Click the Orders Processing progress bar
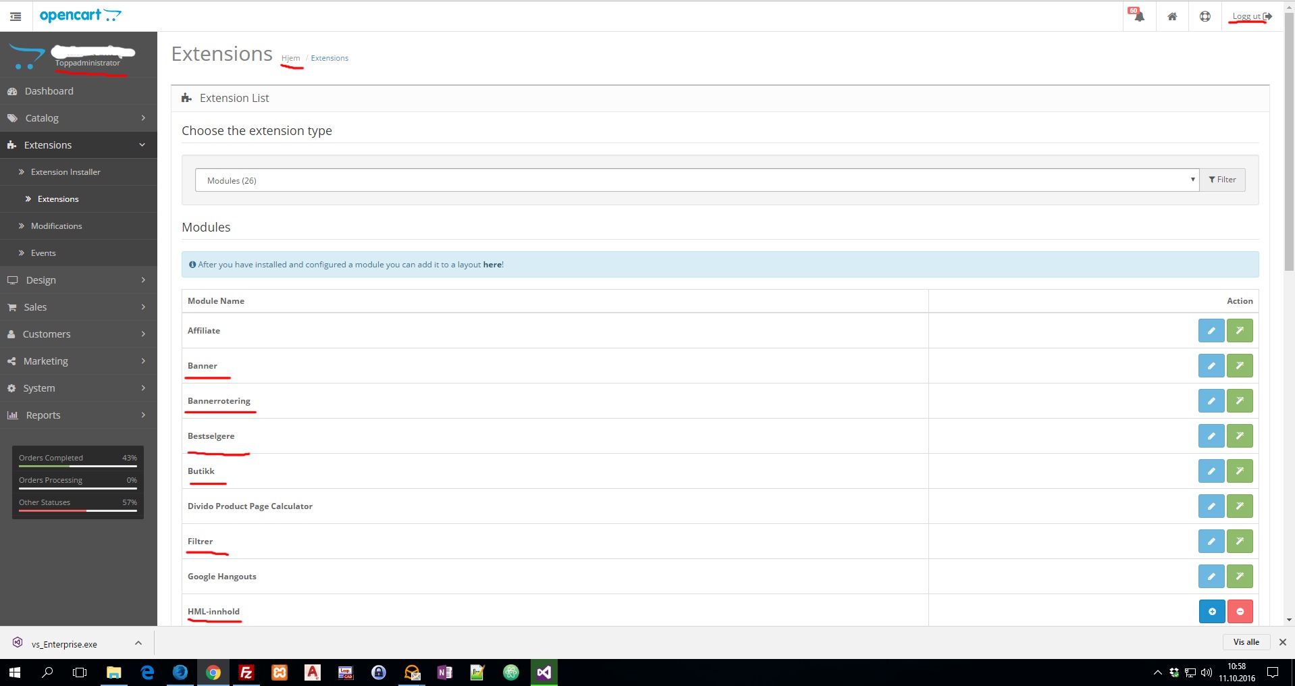Image resolution: width=1295 pixels, height=686 pixels. 78,488
